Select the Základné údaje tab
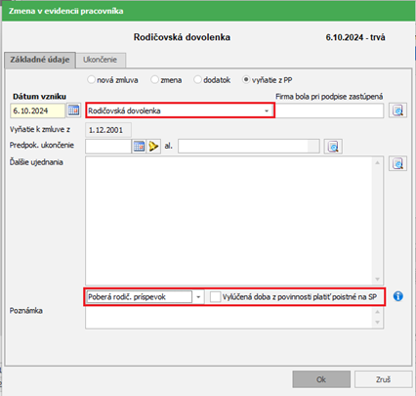Viewport: 416px width, 396px height. [x=40, y=60]
